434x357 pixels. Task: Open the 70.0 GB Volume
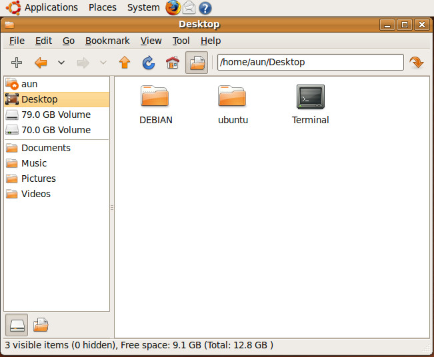57,130
